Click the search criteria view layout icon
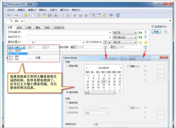This screenshot has width=176, height=128. coord(93,15)
